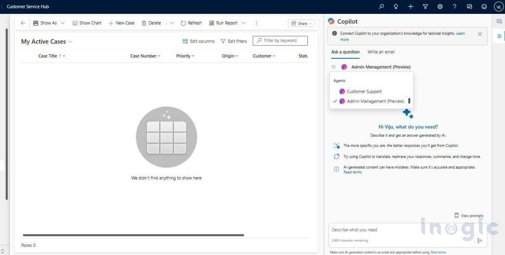
Task: Click Edit filters
Action: 234,41
